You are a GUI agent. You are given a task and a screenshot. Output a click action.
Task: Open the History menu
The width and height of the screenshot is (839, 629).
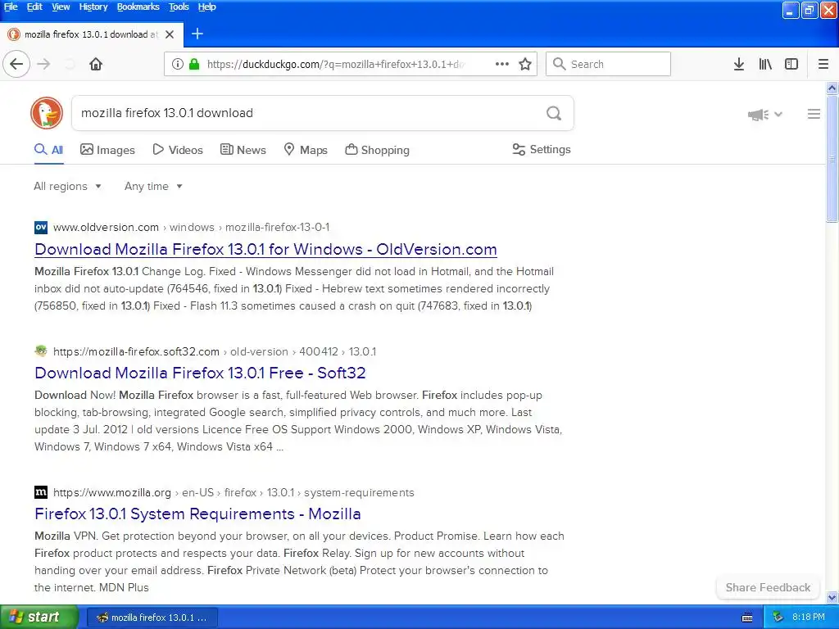93,7
